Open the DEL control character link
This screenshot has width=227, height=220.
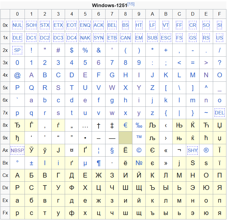pyautogui.click(x=220, y=113)
